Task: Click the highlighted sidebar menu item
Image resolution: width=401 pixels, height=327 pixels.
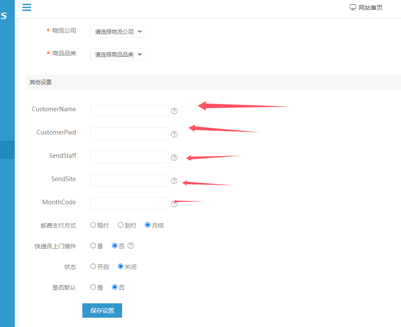Action: click(x=8, y=150)
